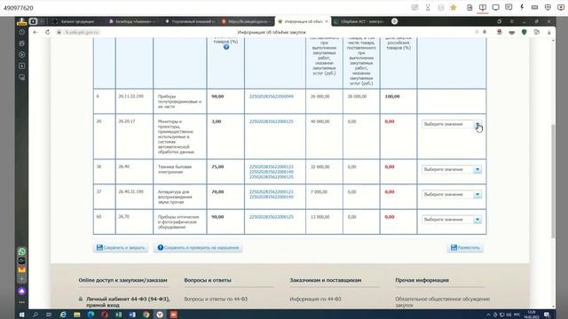Open the sidebar history clock icon
Screen dimensions: 568x319
click(x=21, y=32)
